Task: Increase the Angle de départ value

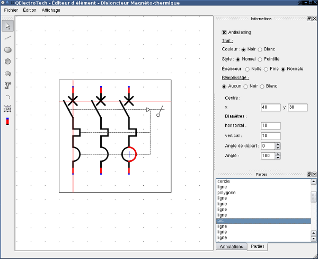Action: click(278, 144)
